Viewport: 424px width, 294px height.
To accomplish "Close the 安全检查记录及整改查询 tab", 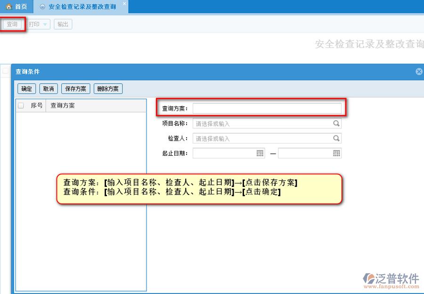I will click(124, 3).
